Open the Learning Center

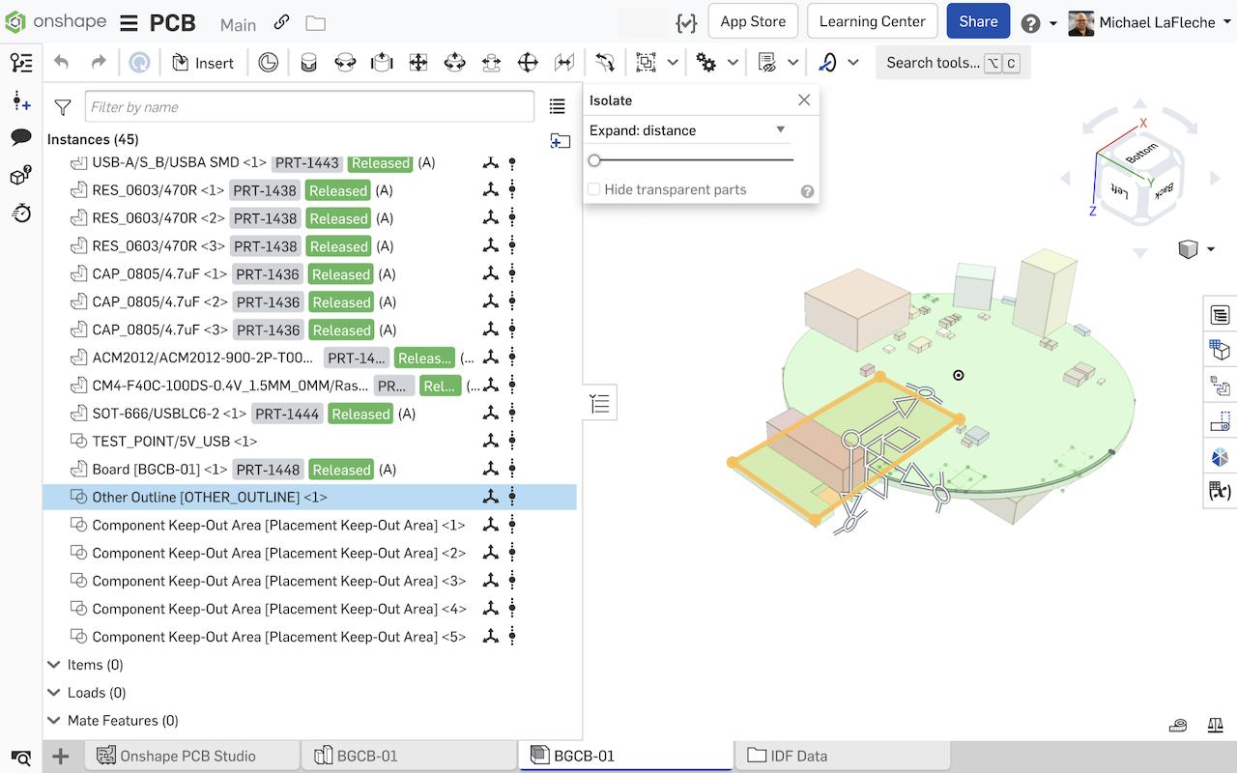[872, 21]
